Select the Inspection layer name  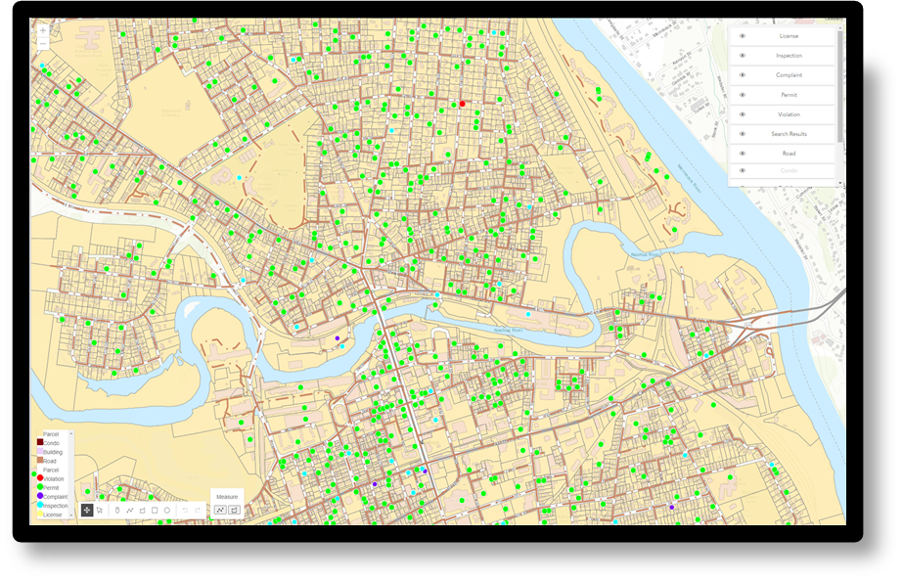[x=789, y=55]
